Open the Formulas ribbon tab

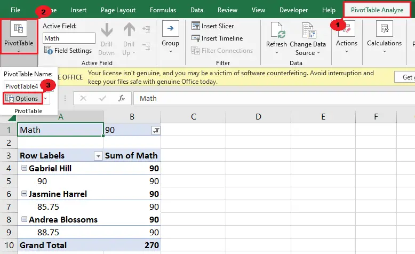coord(163,10)
